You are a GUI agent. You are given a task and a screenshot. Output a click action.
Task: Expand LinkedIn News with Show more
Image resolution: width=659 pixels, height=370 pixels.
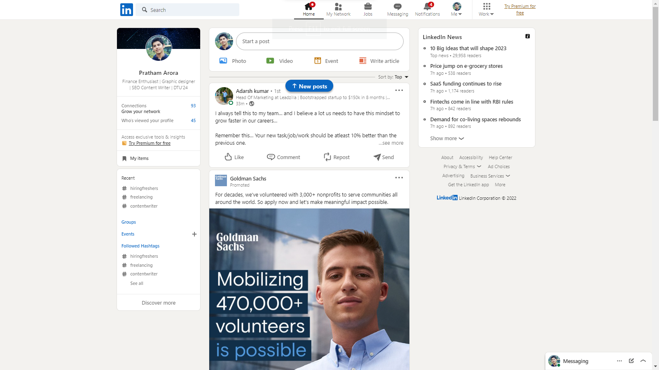pyautogui.click(x=446, y=139)
